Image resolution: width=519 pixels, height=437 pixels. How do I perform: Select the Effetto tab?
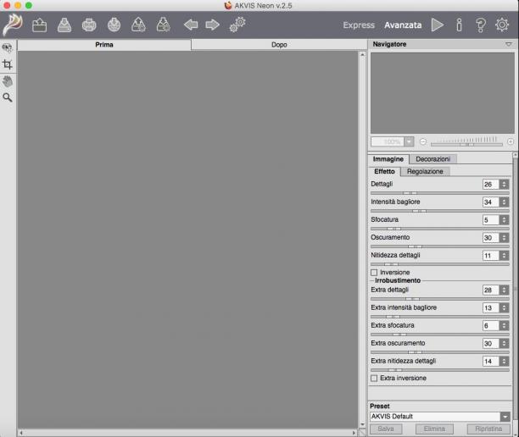click(384, 172)
